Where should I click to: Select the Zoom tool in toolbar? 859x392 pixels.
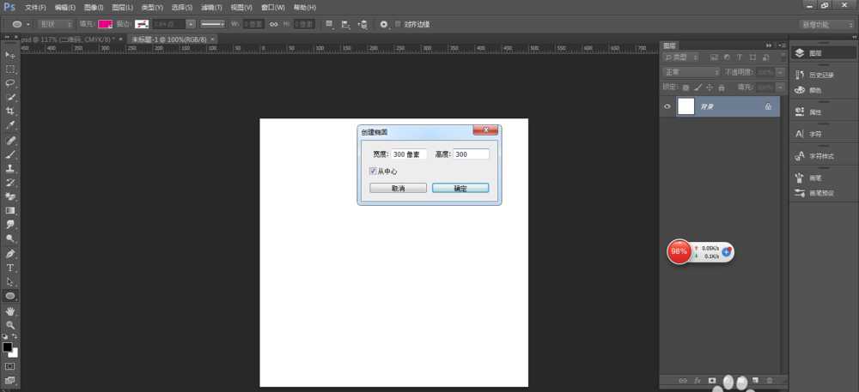[x=10, y=325]
